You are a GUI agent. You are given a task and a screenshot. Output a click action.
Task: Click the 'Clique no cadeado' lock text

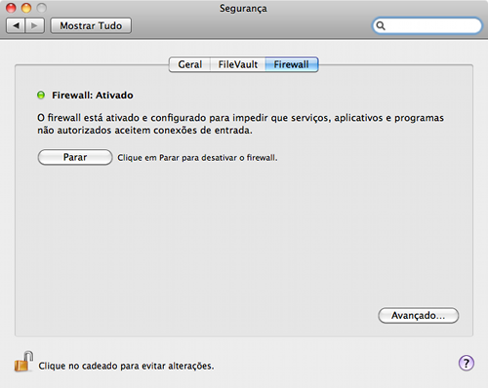click(x=126, y=366)
